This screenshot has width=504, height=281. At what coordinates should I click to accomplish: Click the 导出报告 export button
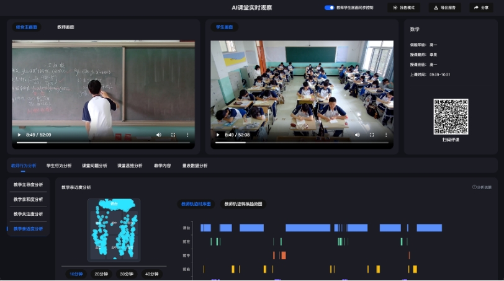[444, 8]
